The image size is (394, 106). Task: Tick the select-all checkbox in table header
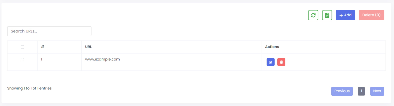pyautogui.click(x=22, y=47)
